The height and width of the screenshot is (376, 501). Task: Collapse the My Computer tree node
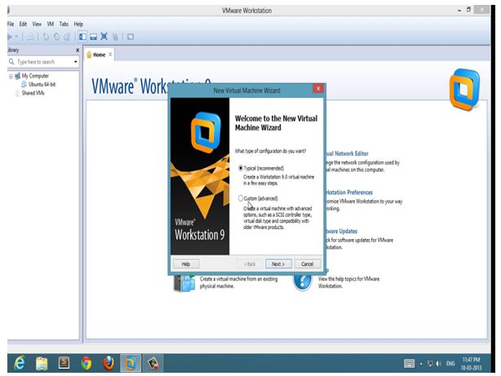11,76
